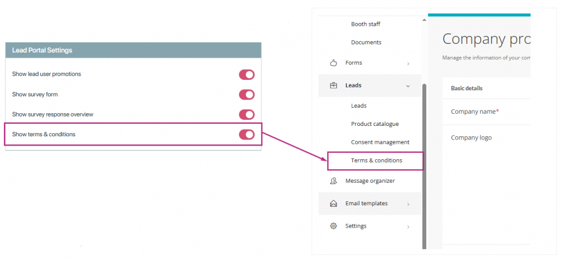
Task: Select Booth staff in sidebar
Action: click(x=365, y=24)
